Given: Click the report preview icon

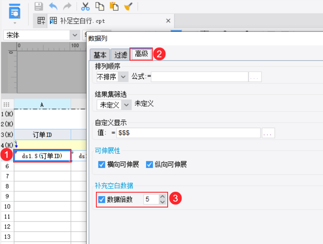Looking at the screenshot, I should click(14, 11).
